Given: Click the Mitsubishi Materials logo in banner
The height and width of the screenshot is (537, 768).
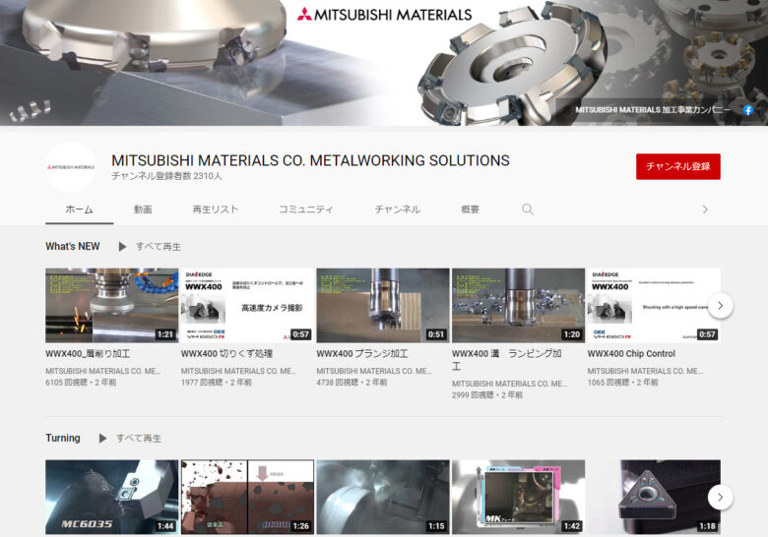Looking at the screenshot, I should point(384,14).
